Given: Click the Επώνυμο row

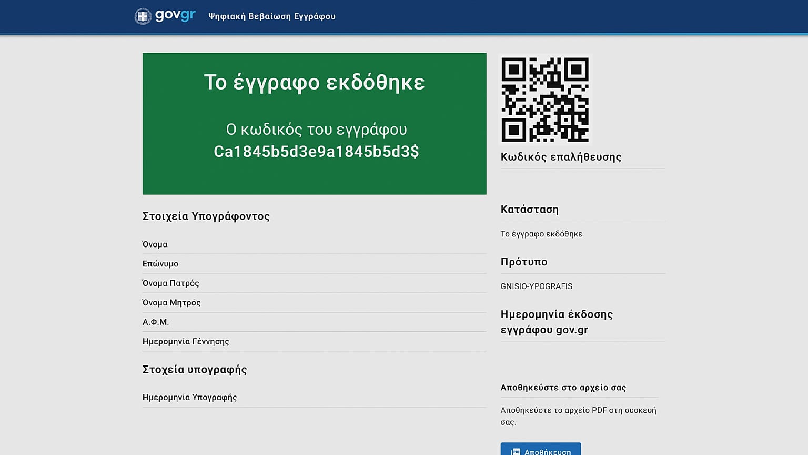Looking at the screenshot, I should coord(315,264).
